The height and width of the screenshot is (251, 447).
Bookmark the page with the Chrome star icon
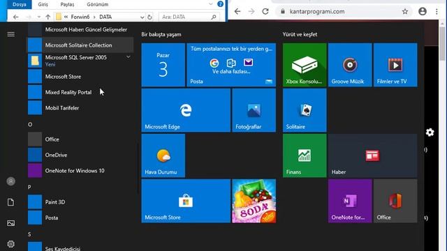pyautogui.click(x=405, y=11)
